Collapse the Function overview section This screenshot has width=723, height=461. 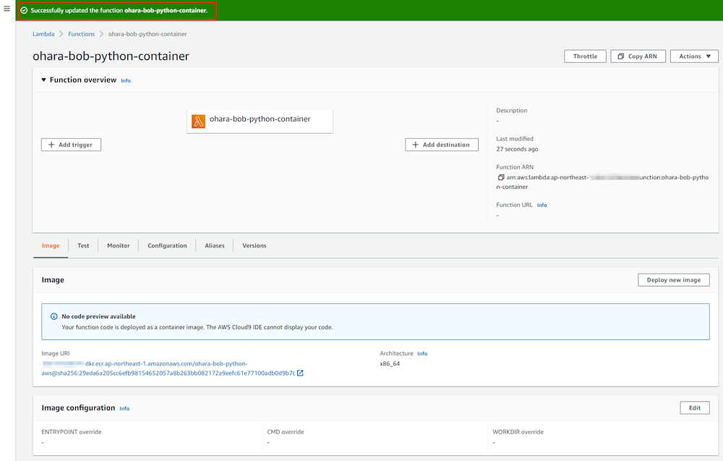pos(43,80)
